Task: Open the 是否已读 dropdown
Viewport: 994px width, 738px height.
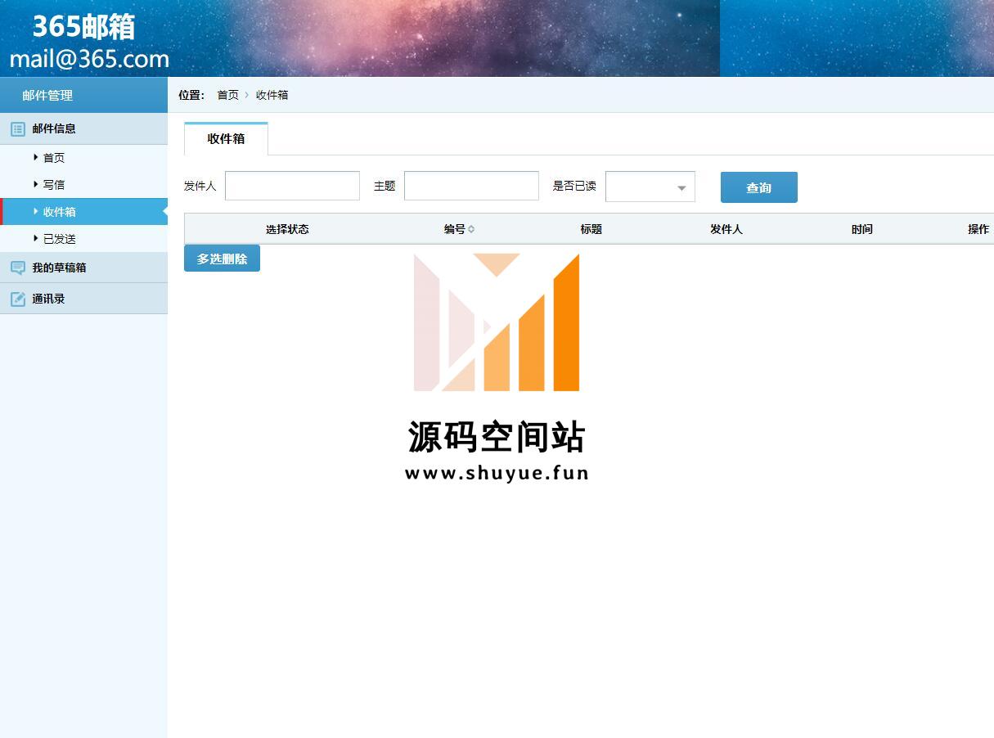Action: pos(650,187)
